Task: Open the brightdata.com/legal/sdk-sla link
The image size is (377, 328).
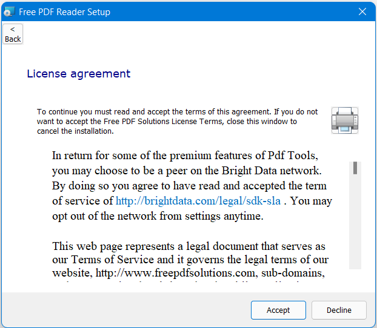Action: [198, 201]
